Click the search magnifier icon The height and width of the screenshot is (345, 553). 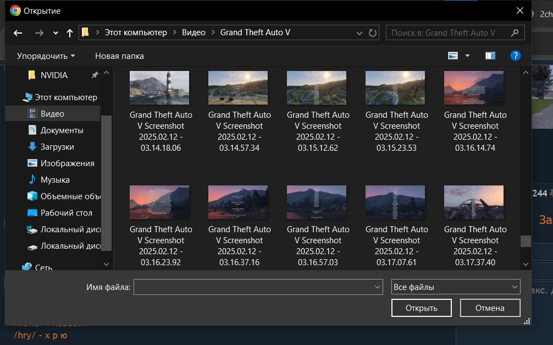pos(515,33)
